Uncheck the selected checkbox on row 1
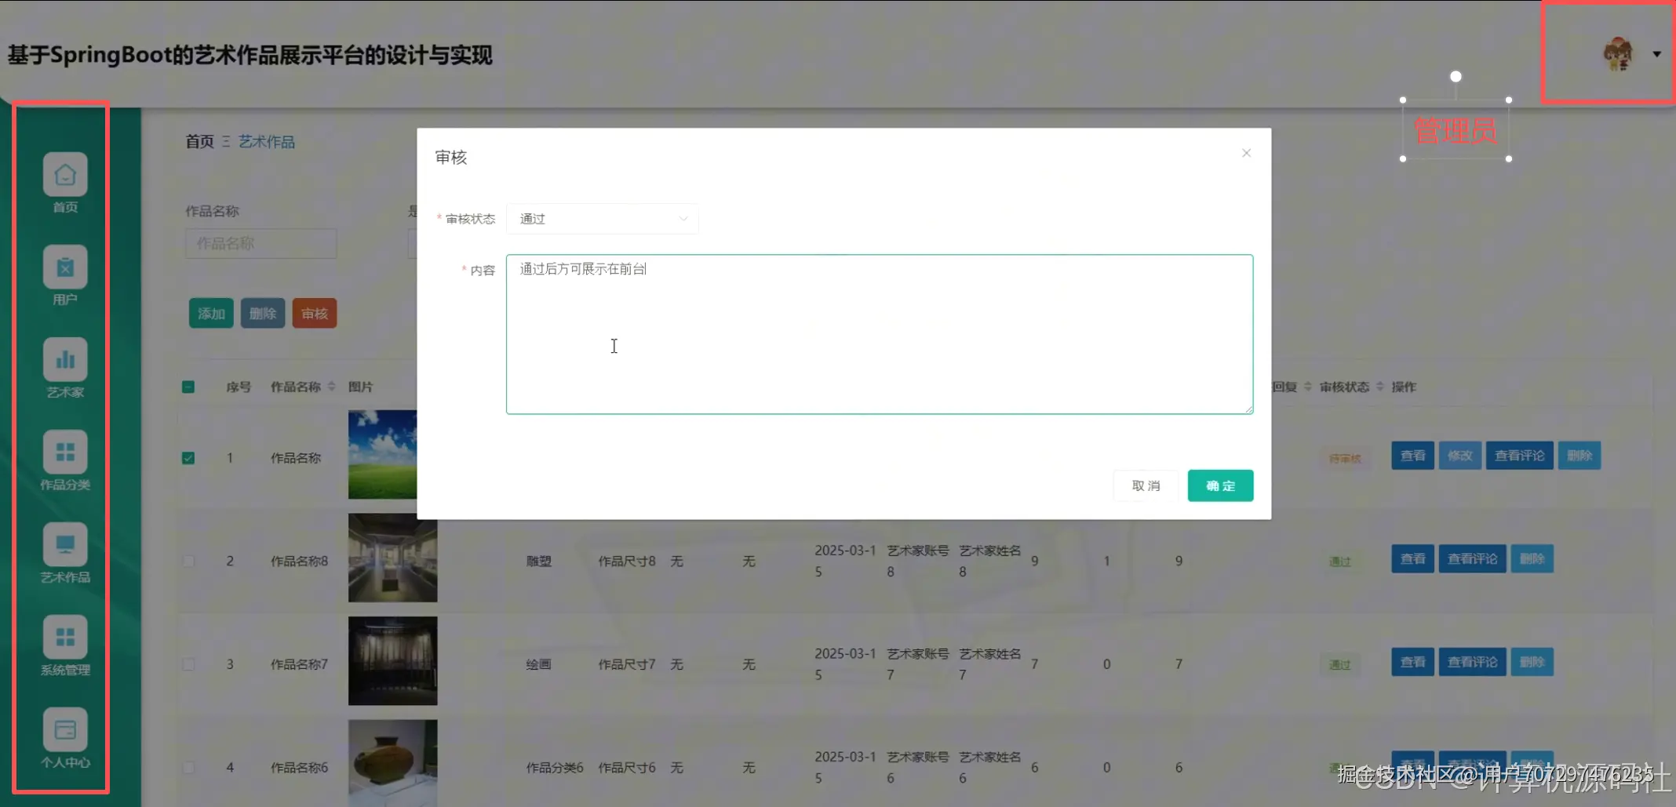The height and width of the screenshot is (807, 1676). pyautogui.click(x=188, y=457)
